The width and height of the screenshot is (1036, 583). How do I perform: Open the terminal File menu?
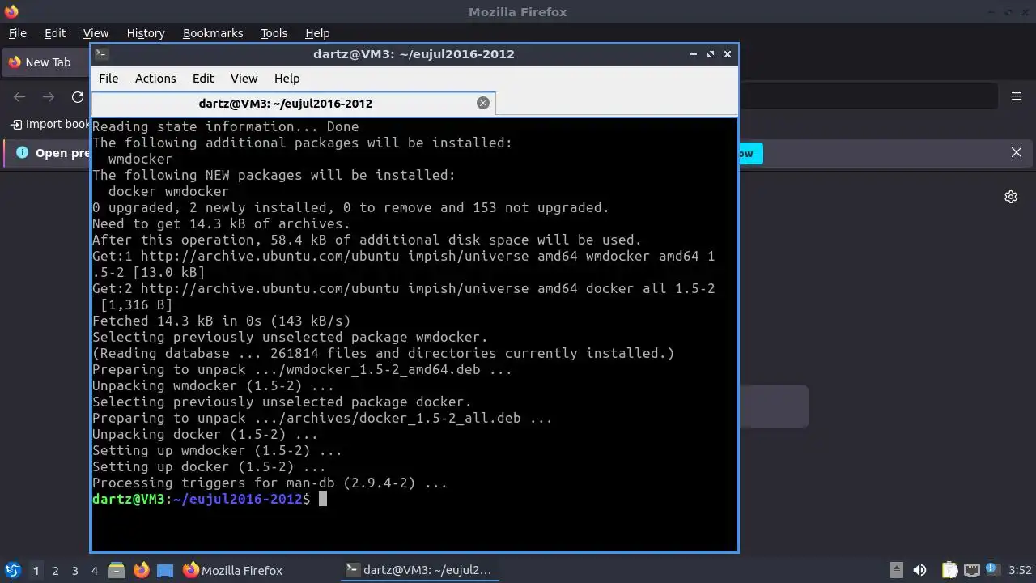(x=108, y=79)
